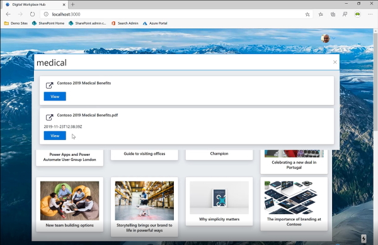Click the user profile photo on the page

(x=325, y=38)
